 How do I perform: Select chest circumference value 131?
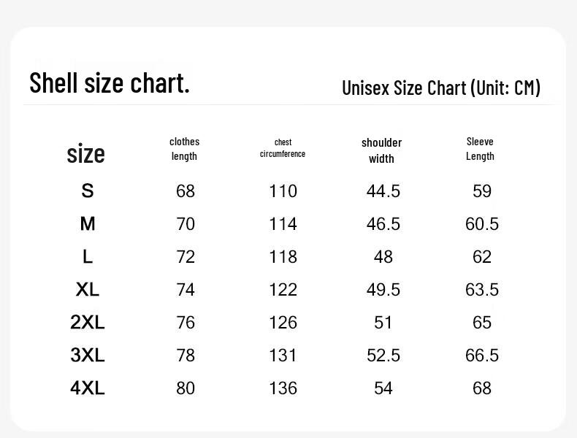coord(283,356)
